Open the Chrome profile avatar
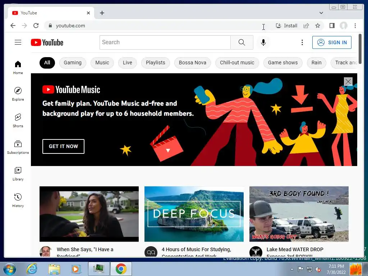This screenshot has height=276, width=368. [343, 26]
